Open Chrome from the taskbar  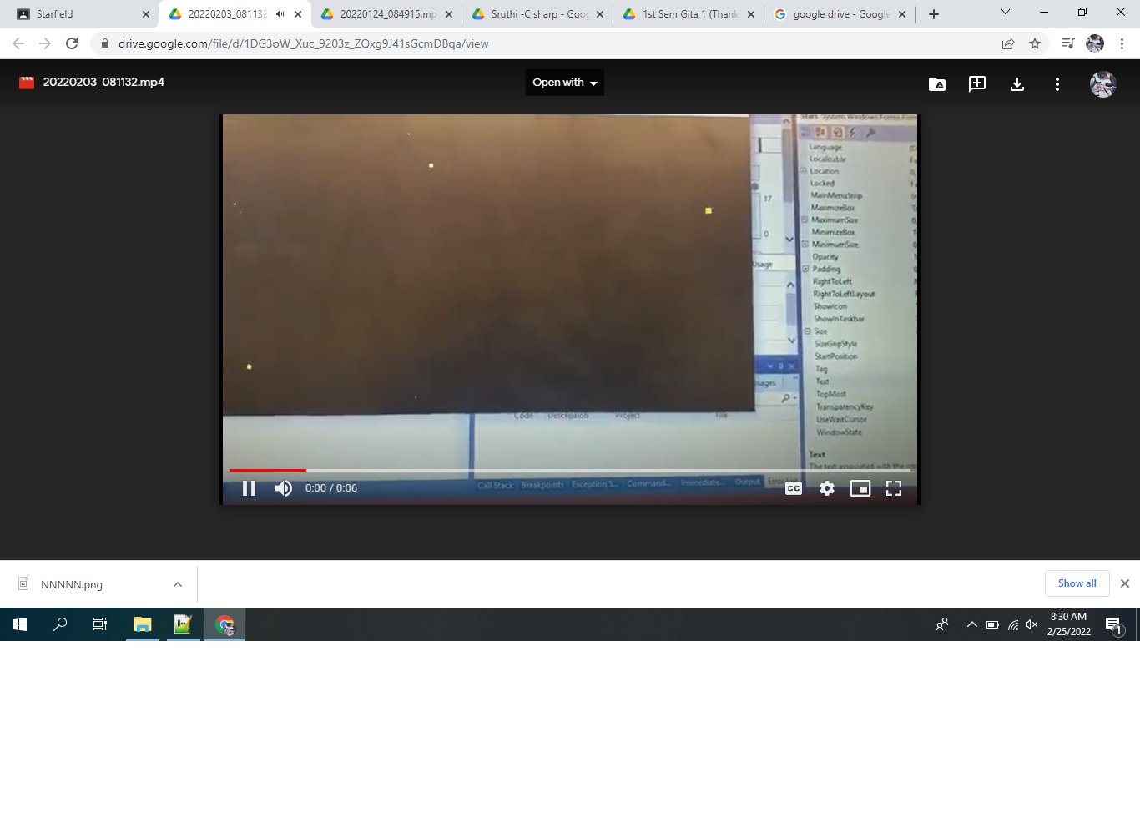point(224,624)
